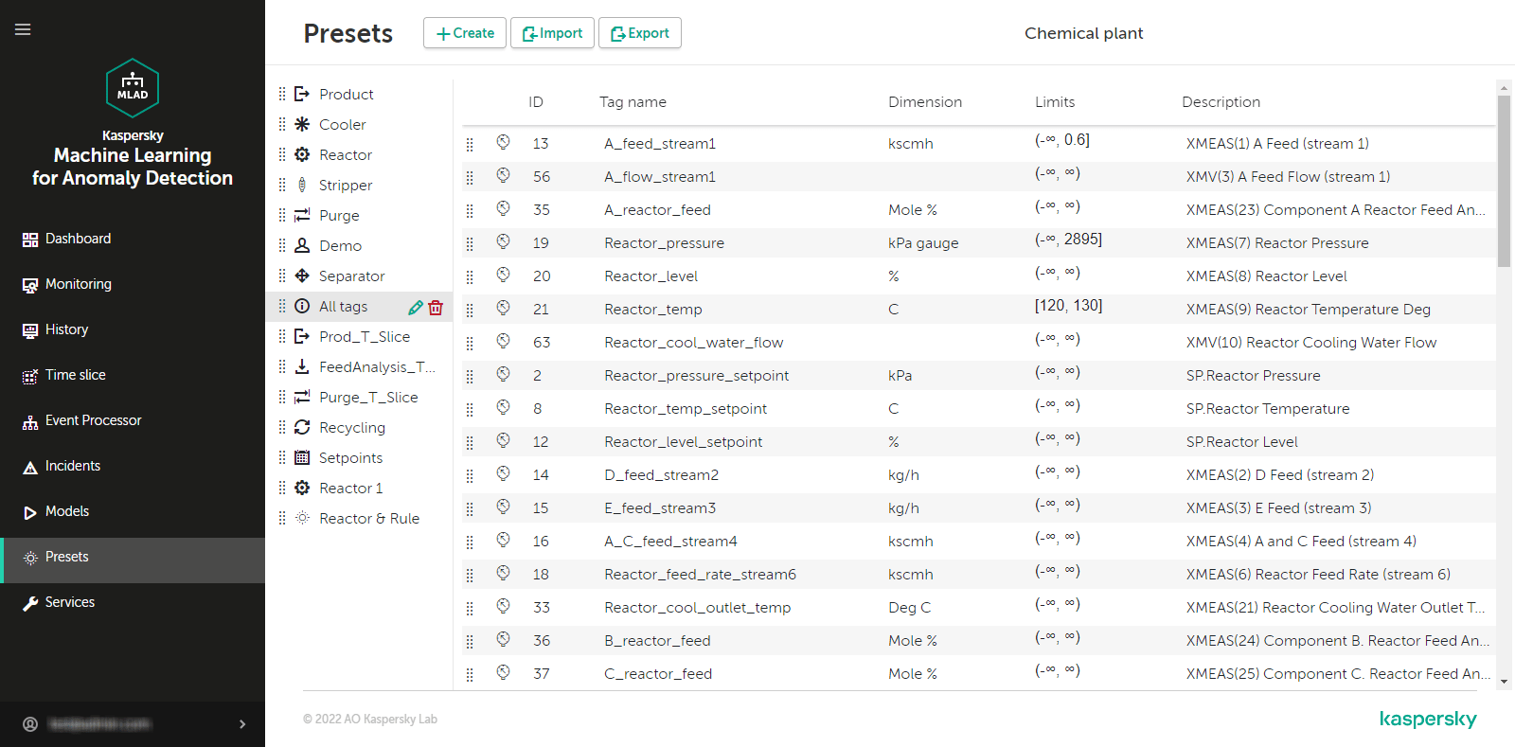Go to Monitoring page

click(133, 284)
